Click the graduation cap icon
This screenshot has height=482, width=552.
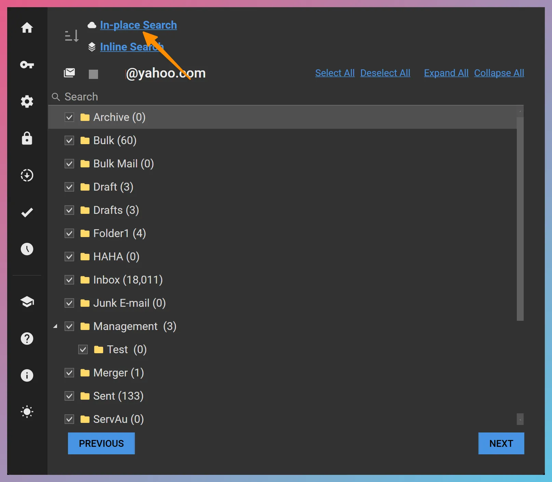tap(27, 302)
